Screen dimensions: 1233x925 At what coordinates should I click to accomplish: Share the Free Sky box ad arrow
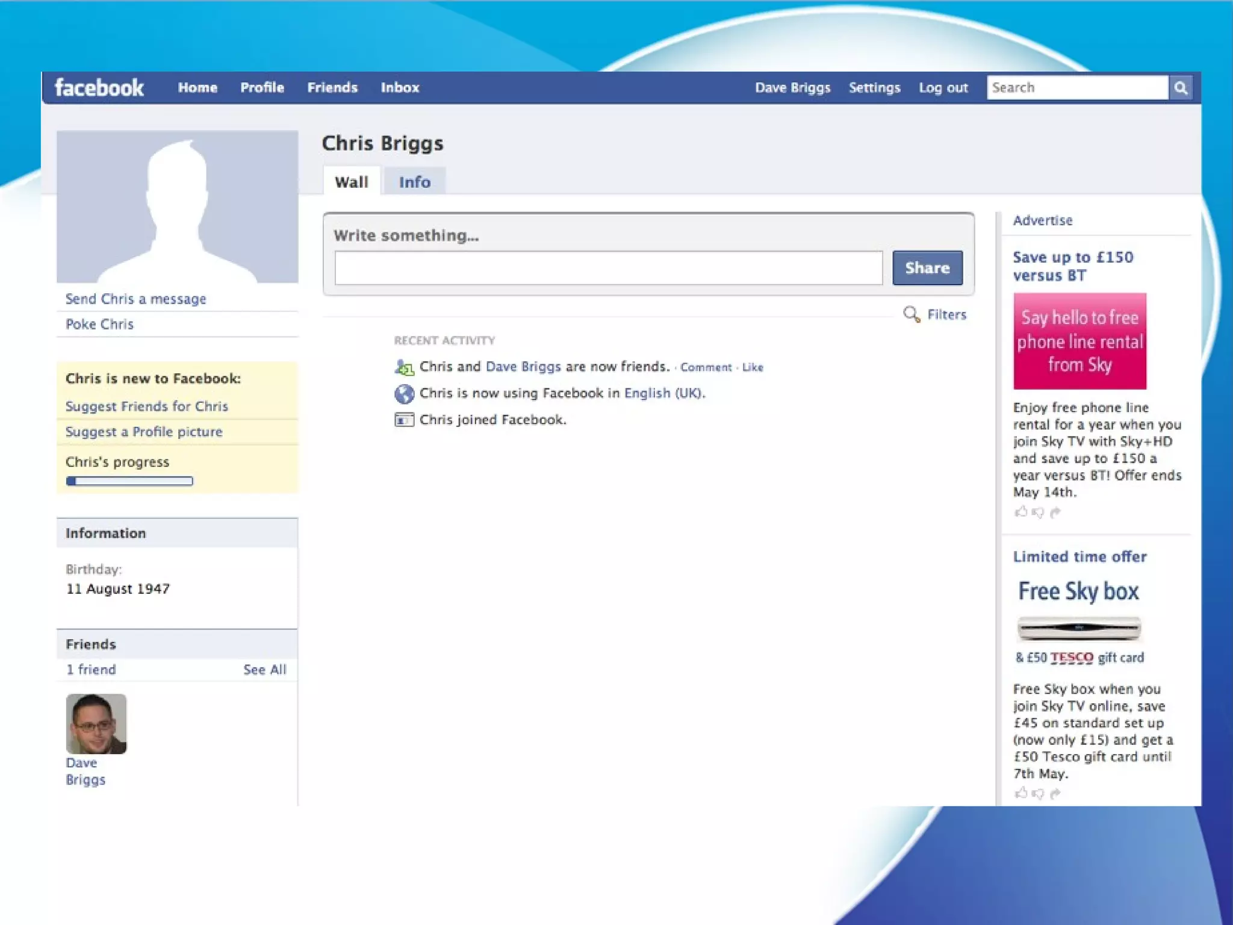click(1055, 794)
